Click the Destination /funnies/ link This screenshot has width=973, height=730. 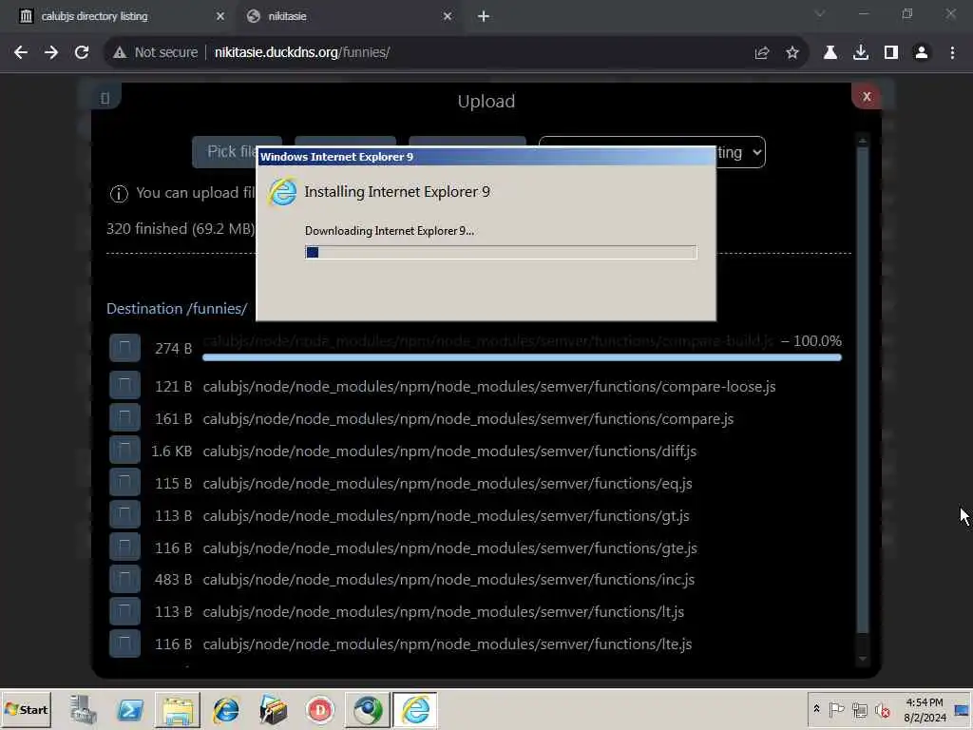177,309
